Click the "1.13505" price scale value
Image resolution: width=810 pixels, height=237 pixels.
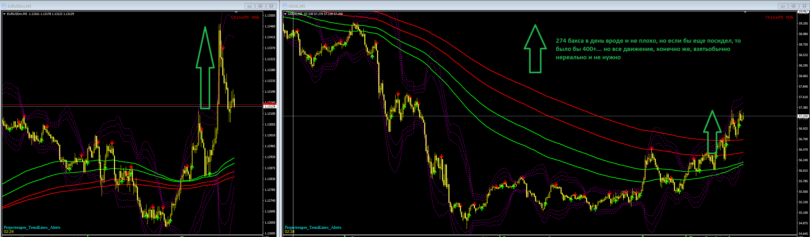pos(270,16)
